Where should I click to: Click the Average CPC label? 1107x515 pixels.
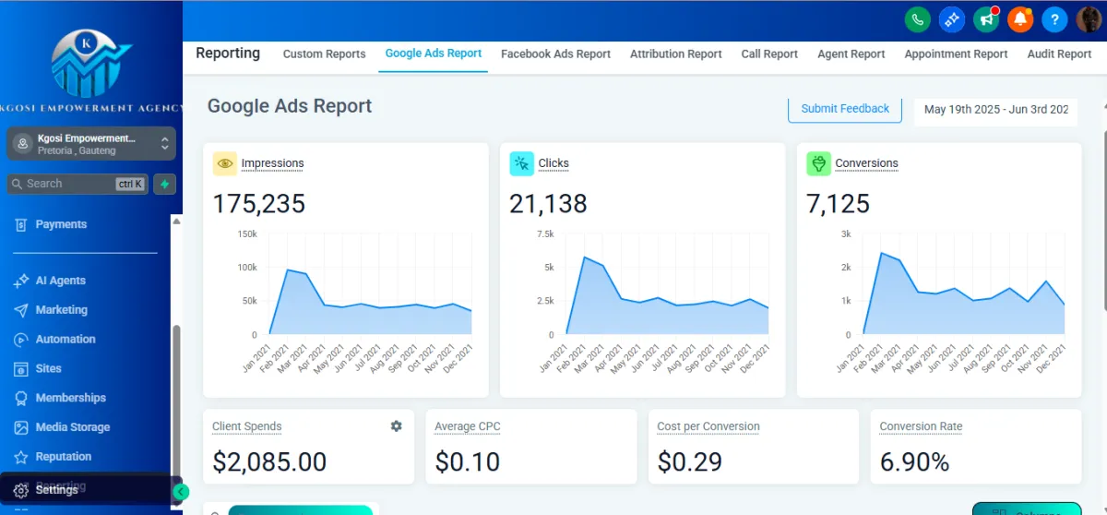468,426
